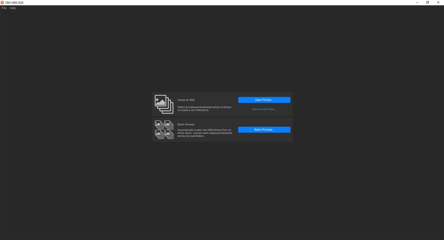This screenshot has width=444, height=240.
Task: Click the Open Photos... button
Action: [x=264, y=100]
